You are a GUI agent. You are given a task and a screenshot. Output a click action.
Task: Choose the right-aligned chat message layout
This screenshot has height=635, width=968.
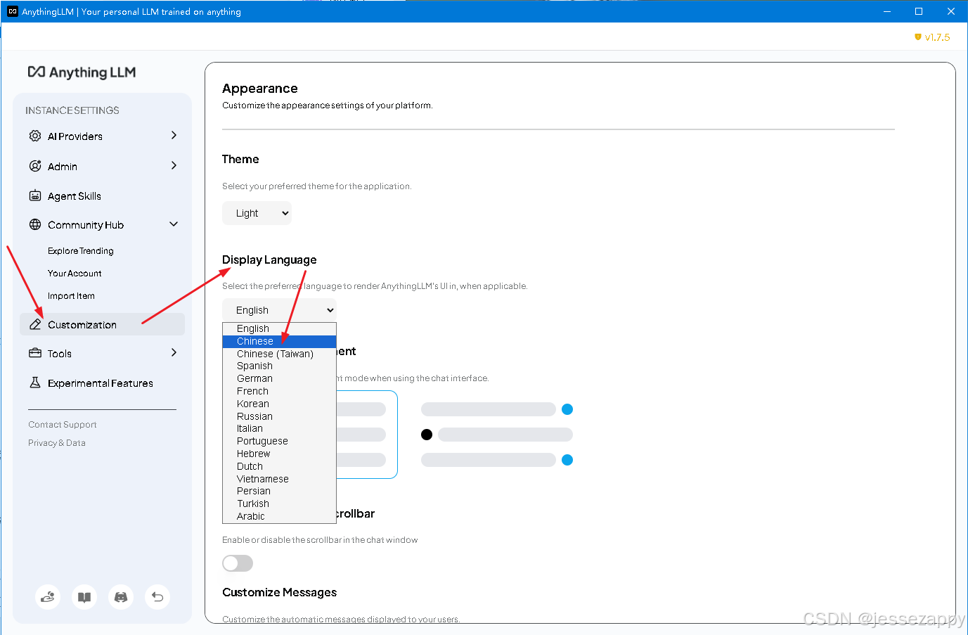(497, 435)
